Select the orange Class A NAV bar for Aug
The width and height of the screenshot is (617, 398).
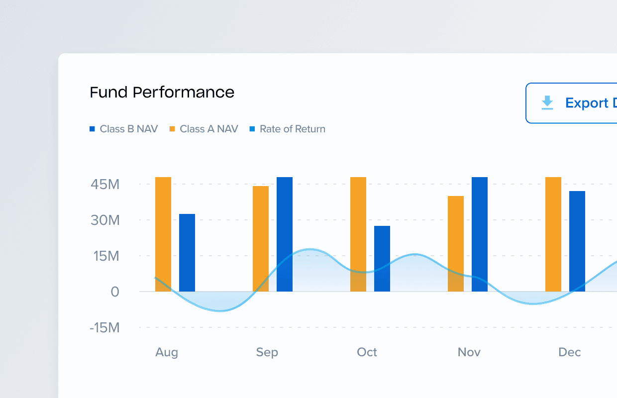point(163,234)
